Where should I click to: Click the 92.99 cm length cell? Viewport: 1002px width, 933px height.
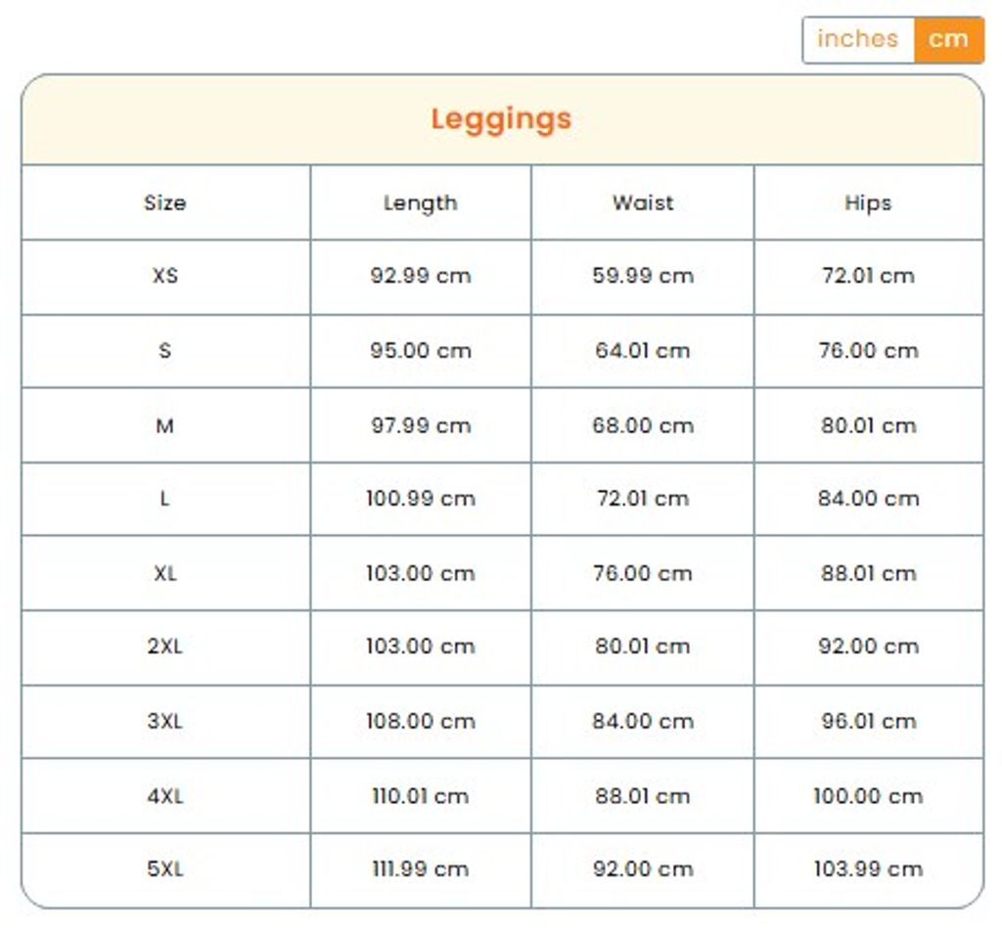[x=420, y=276]
